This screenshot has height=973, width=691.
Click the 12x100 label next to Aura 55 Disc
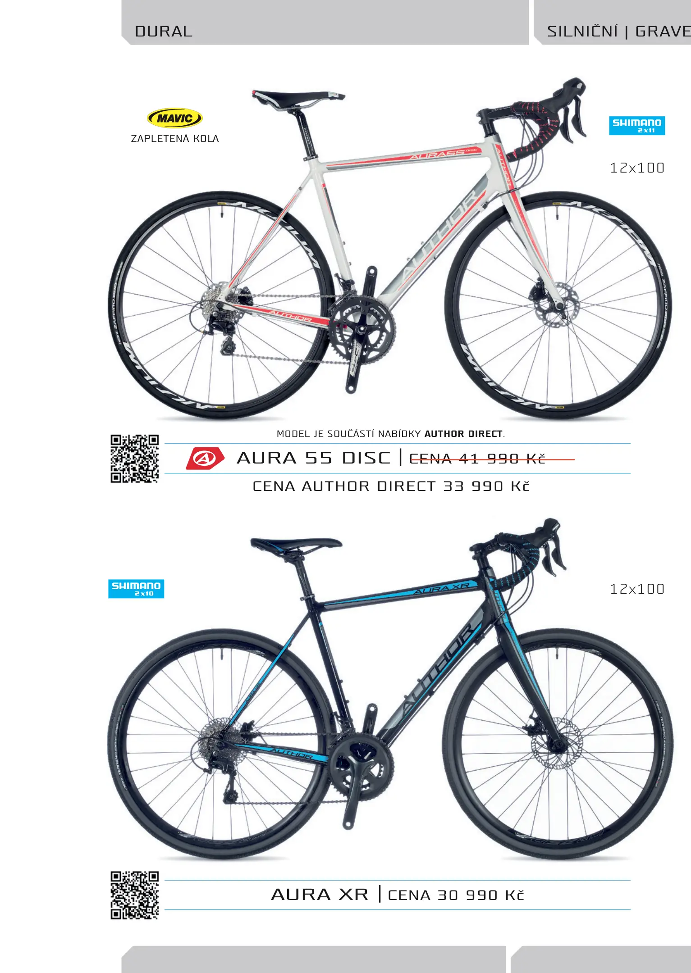point(637,168)
